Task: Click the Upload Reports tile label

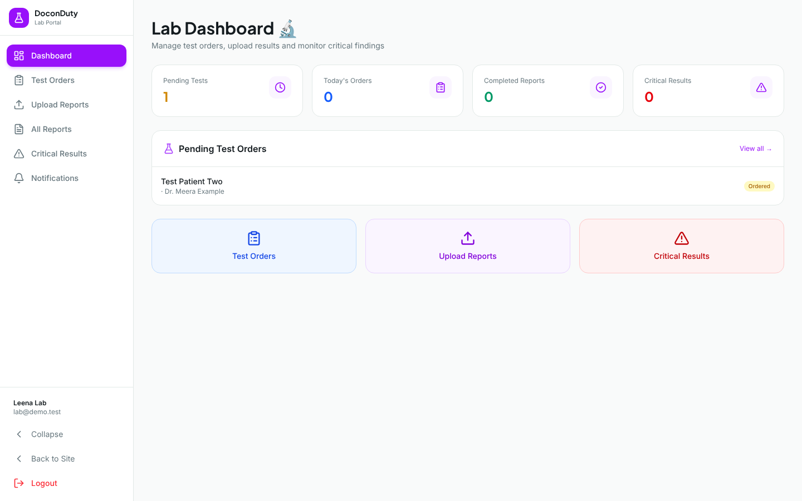Action: 468,256
